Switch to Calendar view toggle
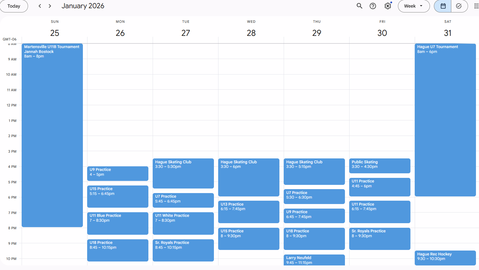Image resolution: width=479 pixels, height=270 pixels. pos(443,6)
